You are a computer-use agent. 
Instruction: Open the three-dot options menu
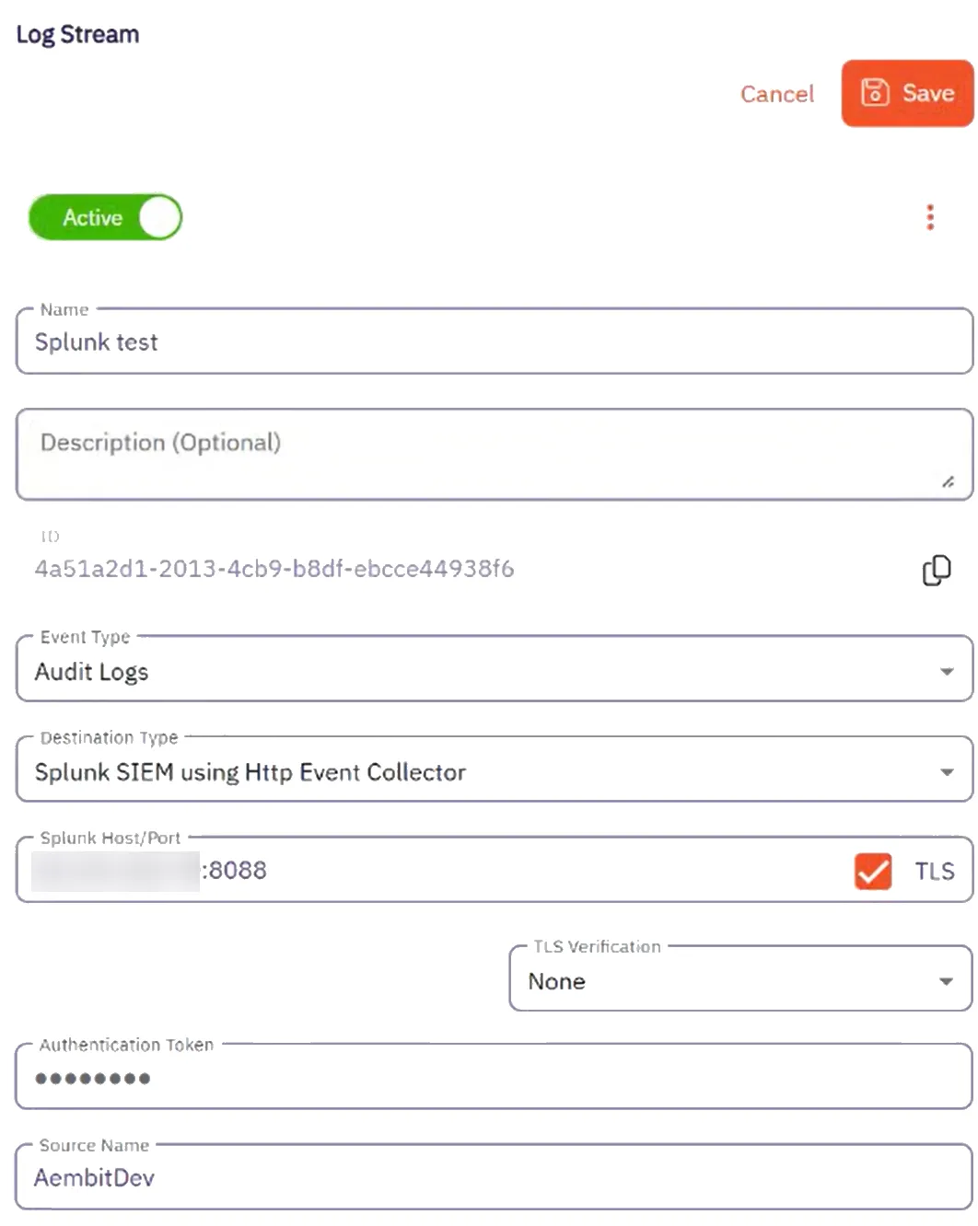point(930,217)
